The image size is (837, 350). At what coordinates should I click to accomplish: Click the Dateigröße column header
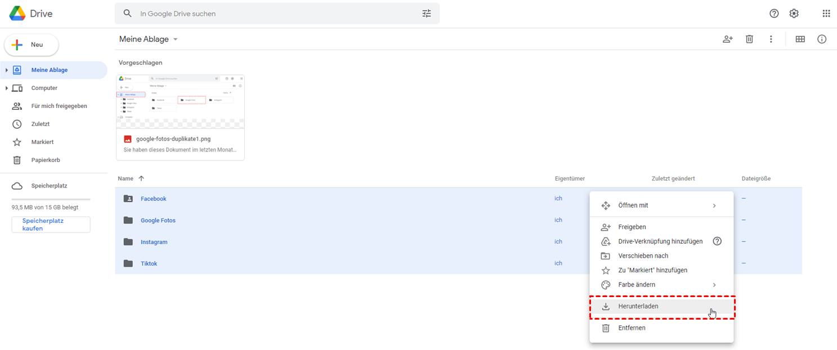click(x=756, y=178)
